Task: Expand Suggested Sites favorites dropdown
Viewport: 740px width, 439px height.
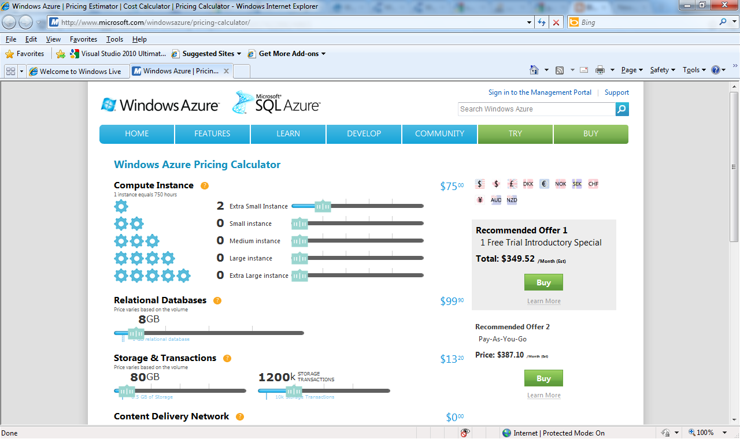Action: point(239,54)
